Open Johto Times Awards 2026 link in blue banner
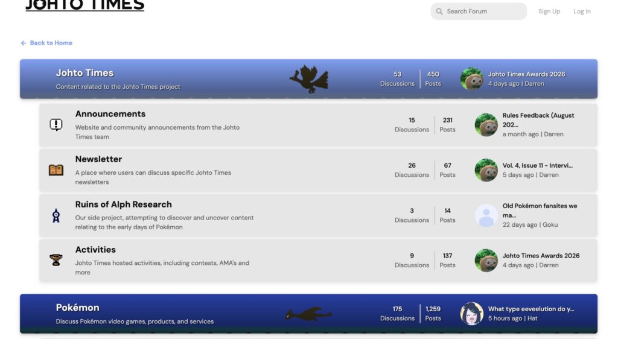 click(x=526, y=74)
